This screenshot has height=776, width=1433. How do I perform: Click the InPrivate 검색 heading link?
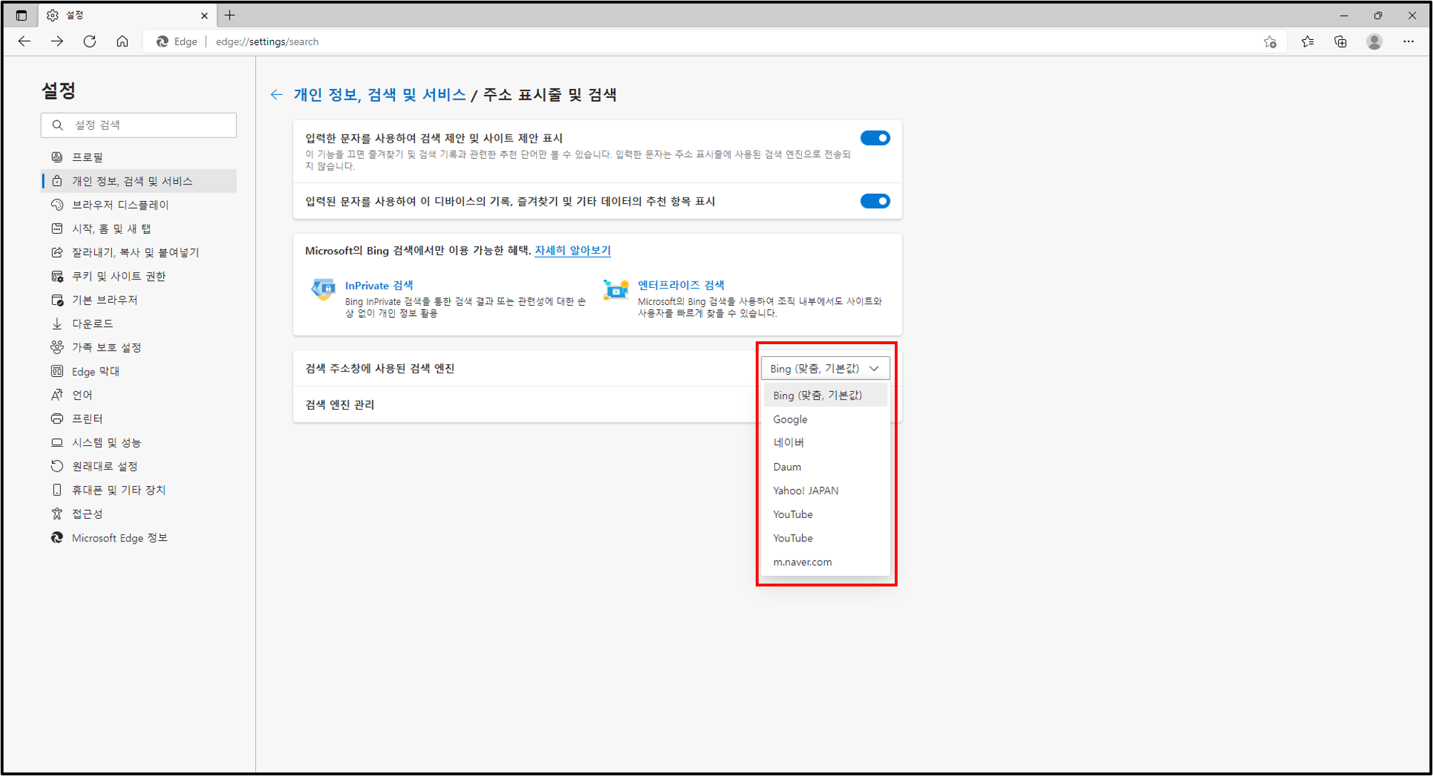(379, 285)
